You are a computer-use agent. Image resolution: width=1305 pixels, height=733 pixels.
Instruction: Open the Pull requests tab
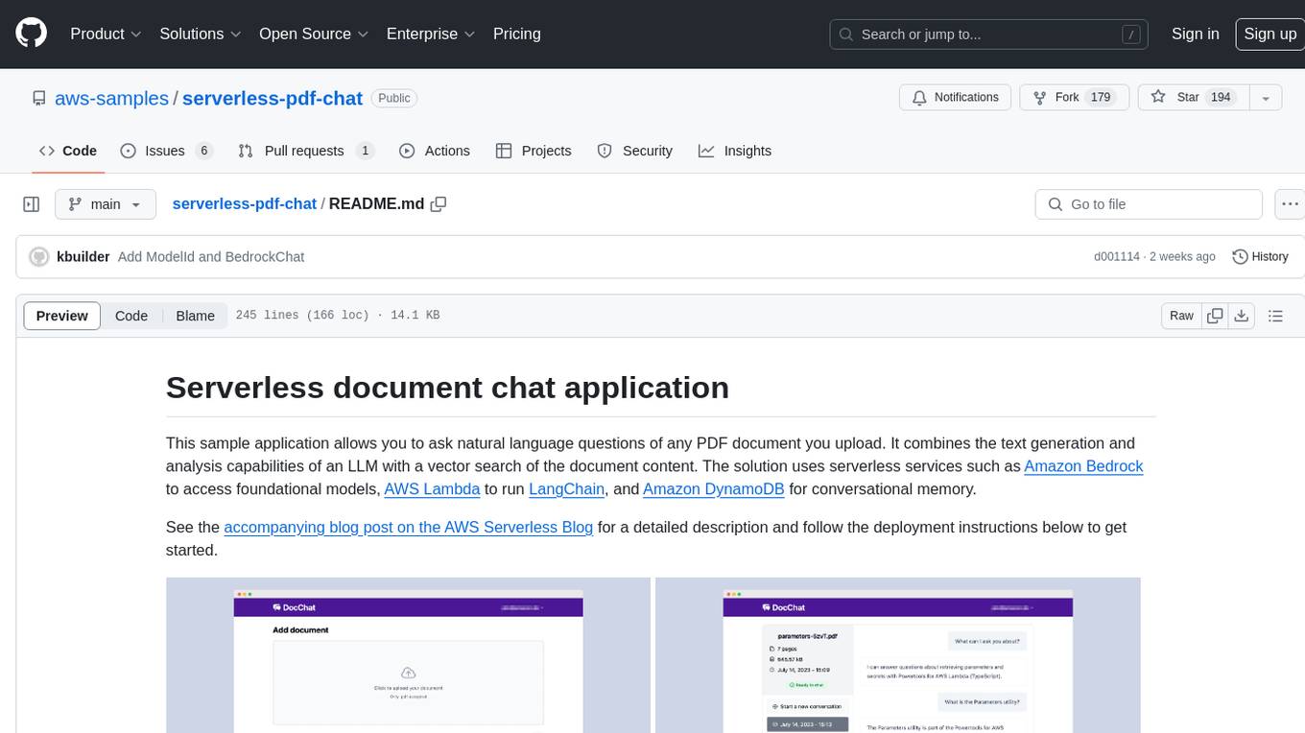(x=305, y=151)
